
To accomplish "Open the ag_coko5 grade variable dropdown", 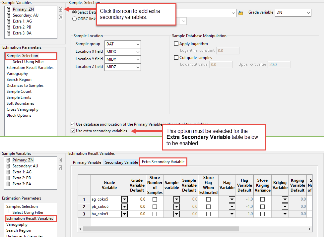I will pos(124,200).
